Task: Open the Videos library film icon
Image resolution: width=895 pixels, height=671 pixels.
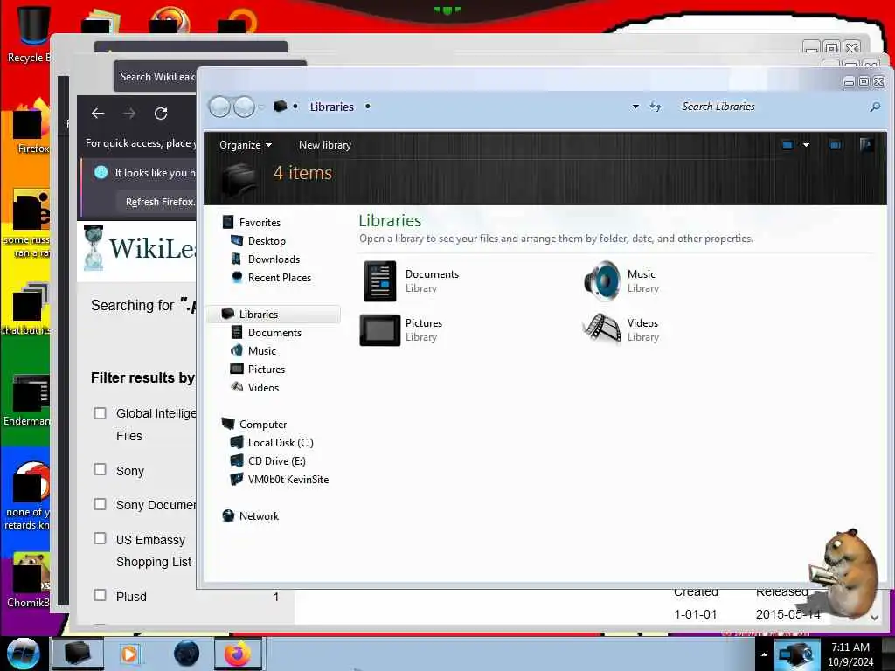Action: tap(601, 329)
